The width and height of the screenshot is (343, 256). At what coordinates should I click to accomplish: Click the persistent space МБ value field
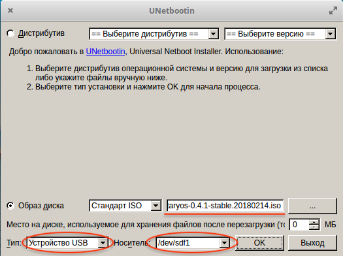(299, 225)
